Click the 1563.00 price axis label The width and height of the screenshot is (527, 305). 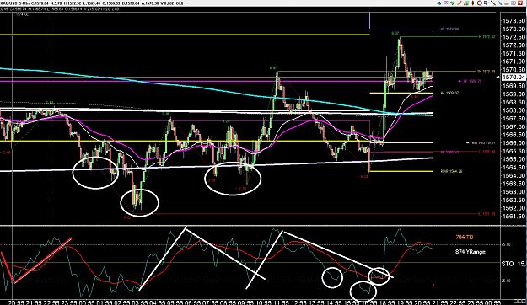click(514, 192)
